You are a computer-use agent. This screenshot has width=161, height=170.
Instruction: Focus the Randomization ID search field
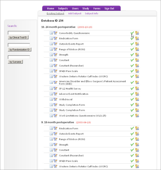[19, 45]
